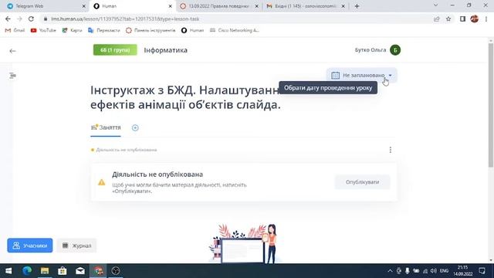Click the address bar URL field
This screenshot has height=278, width=494.
coord(236,19)
